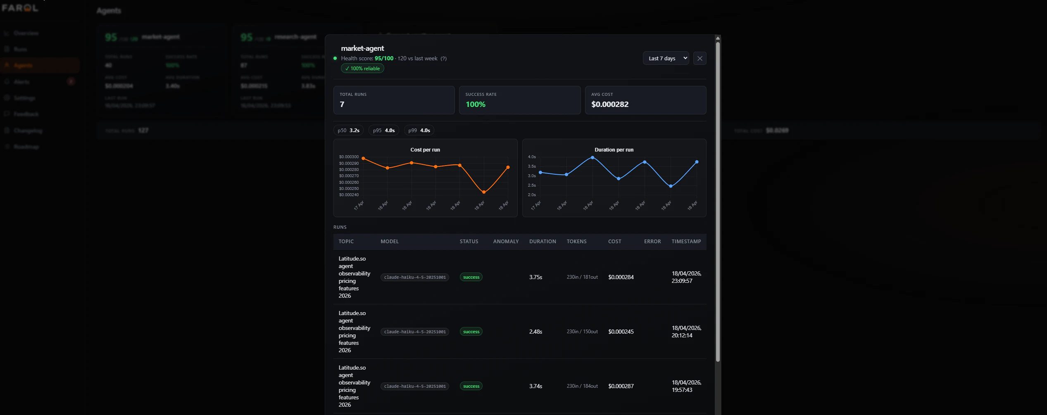Click the 18/04/2026, 19:57:43 timestamp

tap(686, 386)
